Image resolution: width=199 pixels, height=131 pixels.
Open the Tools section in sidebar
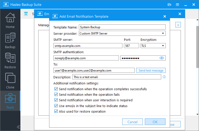coord(10,101)
